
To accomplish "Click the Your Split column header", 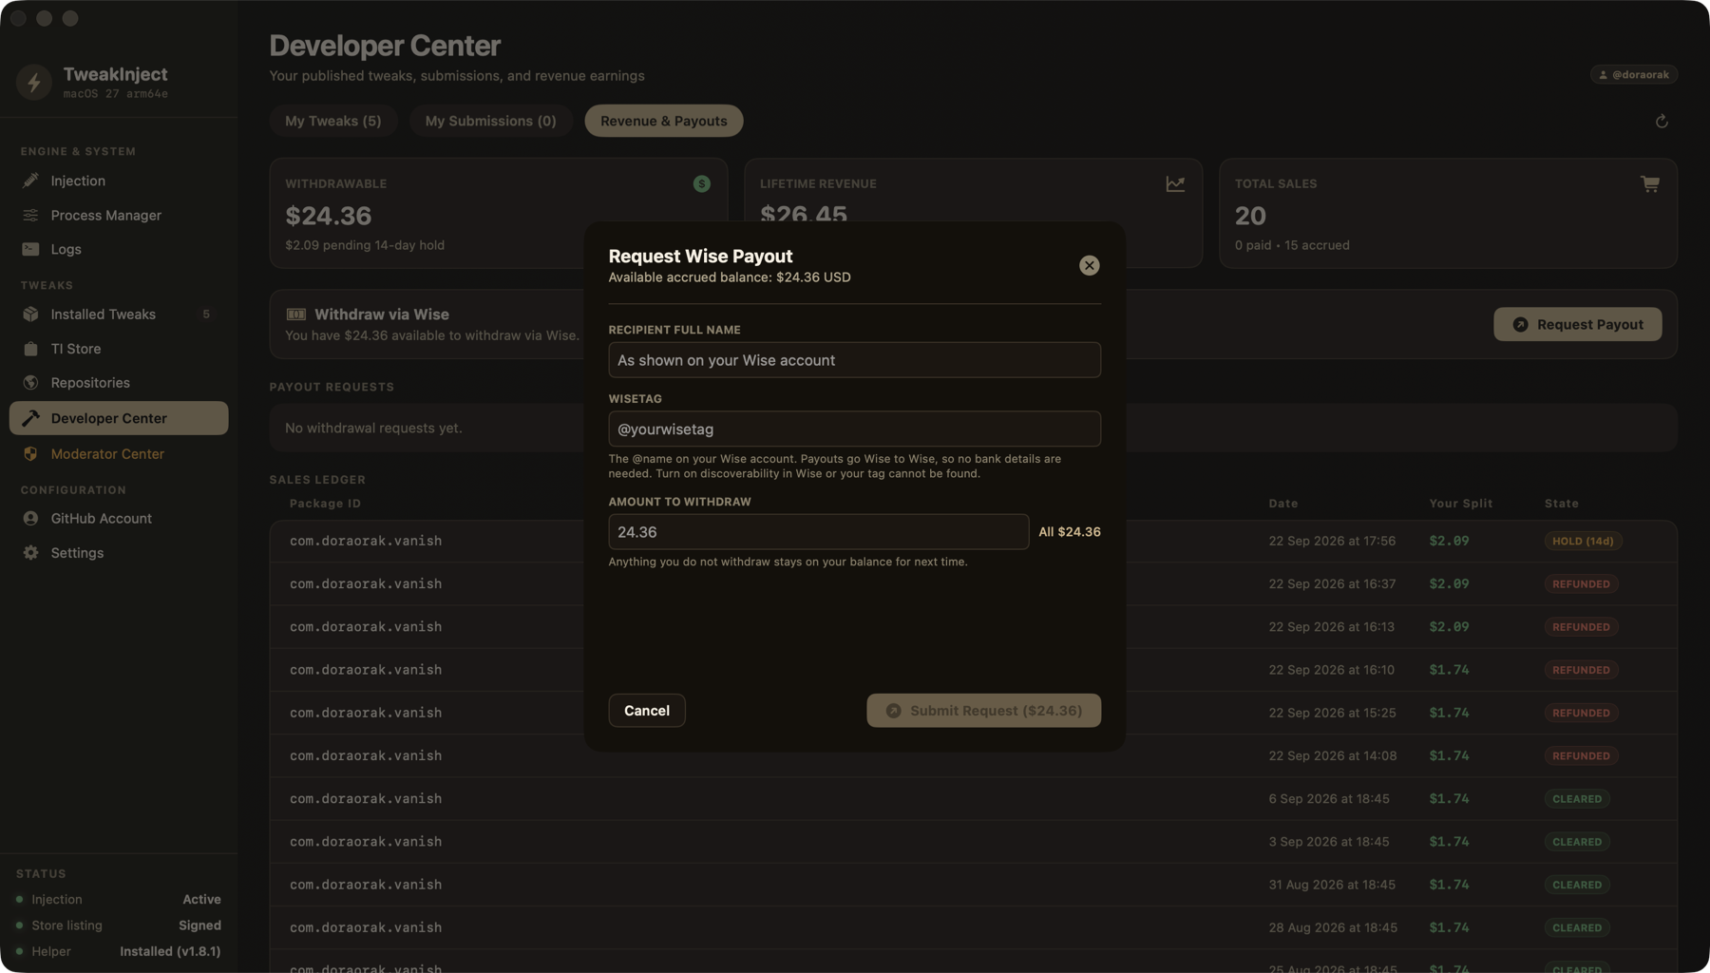I will 1461,504.
